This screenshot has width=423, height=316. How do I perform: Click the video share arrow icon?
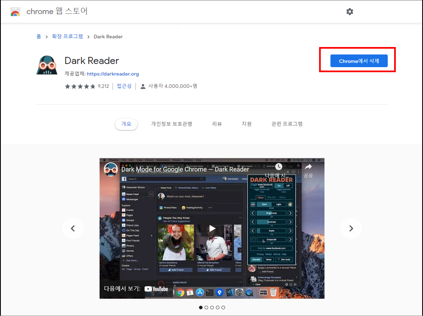[308, 167]
